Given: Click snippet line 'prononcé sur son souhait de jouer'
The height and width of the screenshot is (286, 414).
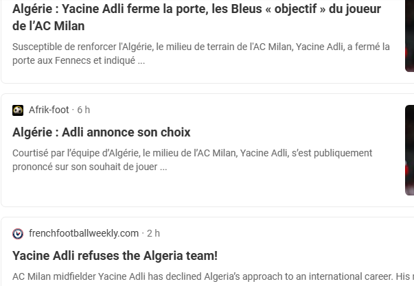Looking at the screenshot, I should click(89, 167).
